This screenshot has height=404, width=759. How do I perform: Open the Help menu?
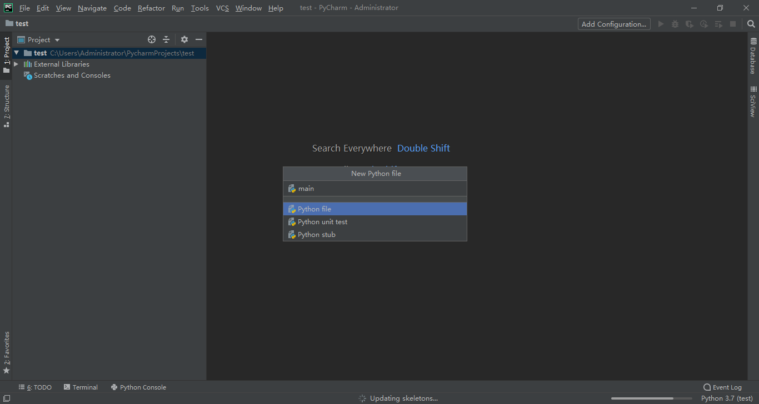point(276,8)
